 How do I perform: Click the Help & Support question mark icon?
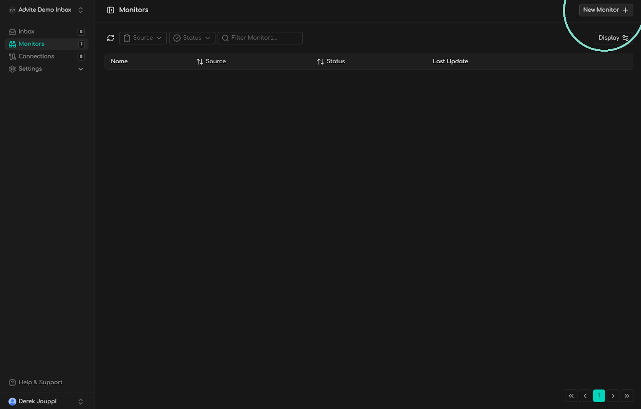pos(12,382)
